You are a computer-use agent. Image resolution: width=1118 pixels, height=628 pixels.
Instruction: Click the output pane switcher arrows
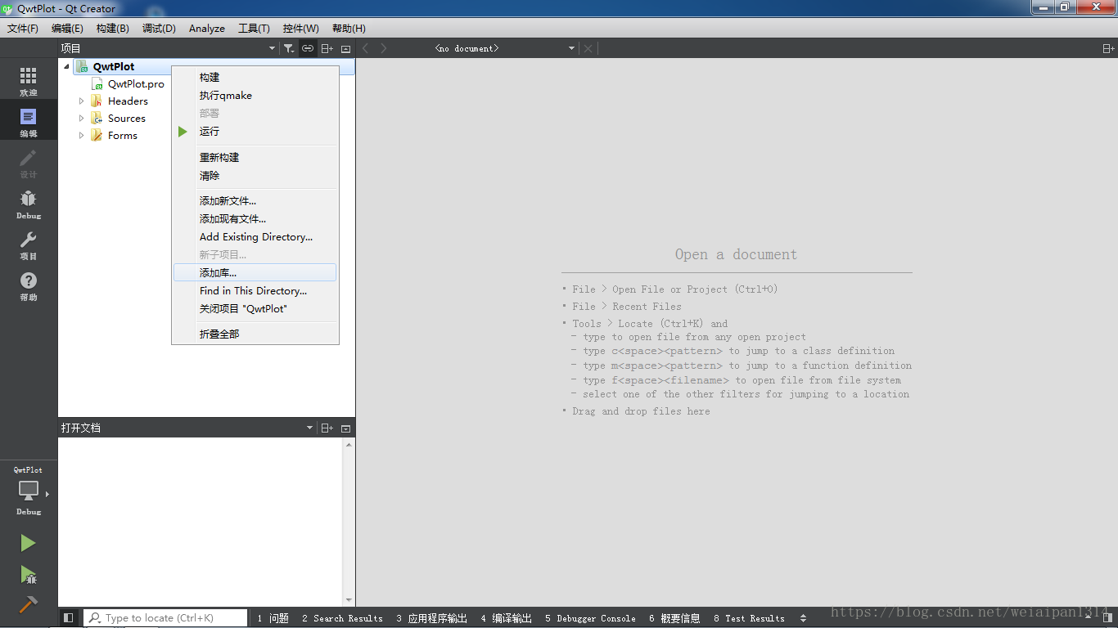tap(803, 618)
